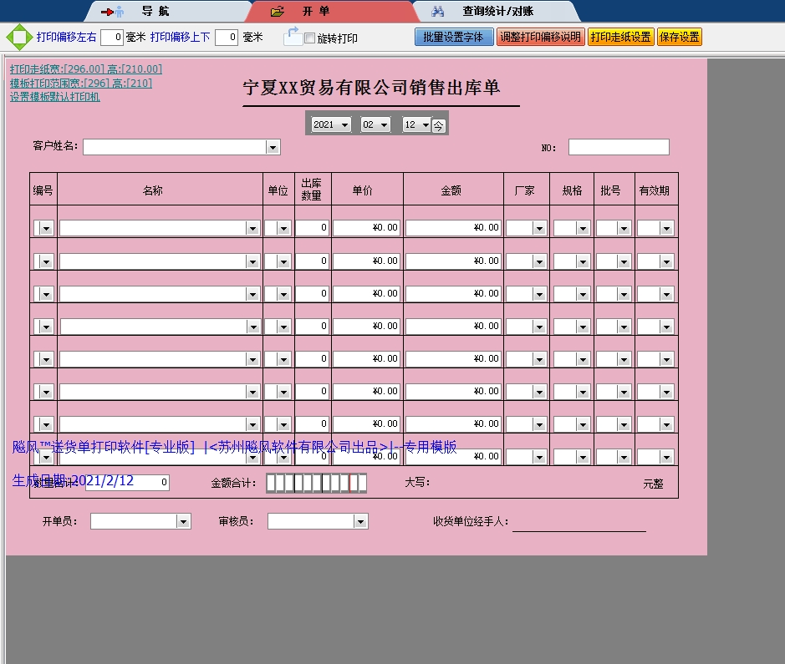Open first row 名称 dropdown arrow
The image size is (785, 664).
(252, 228)
